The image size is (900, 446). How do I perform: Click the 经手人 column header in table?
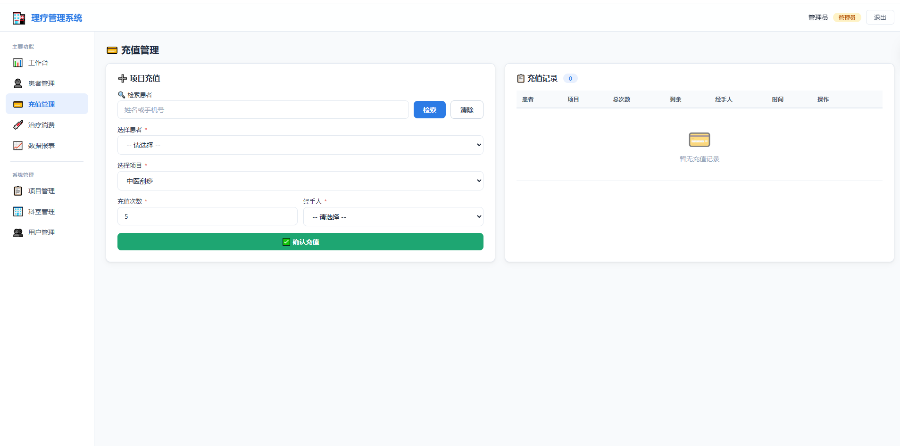tap(724, 99)
